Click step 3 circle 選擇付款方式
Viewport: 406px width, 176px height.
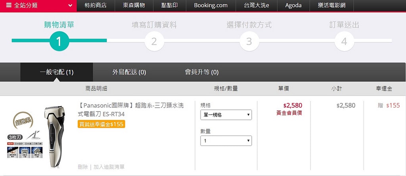click(x=249, y=41)
